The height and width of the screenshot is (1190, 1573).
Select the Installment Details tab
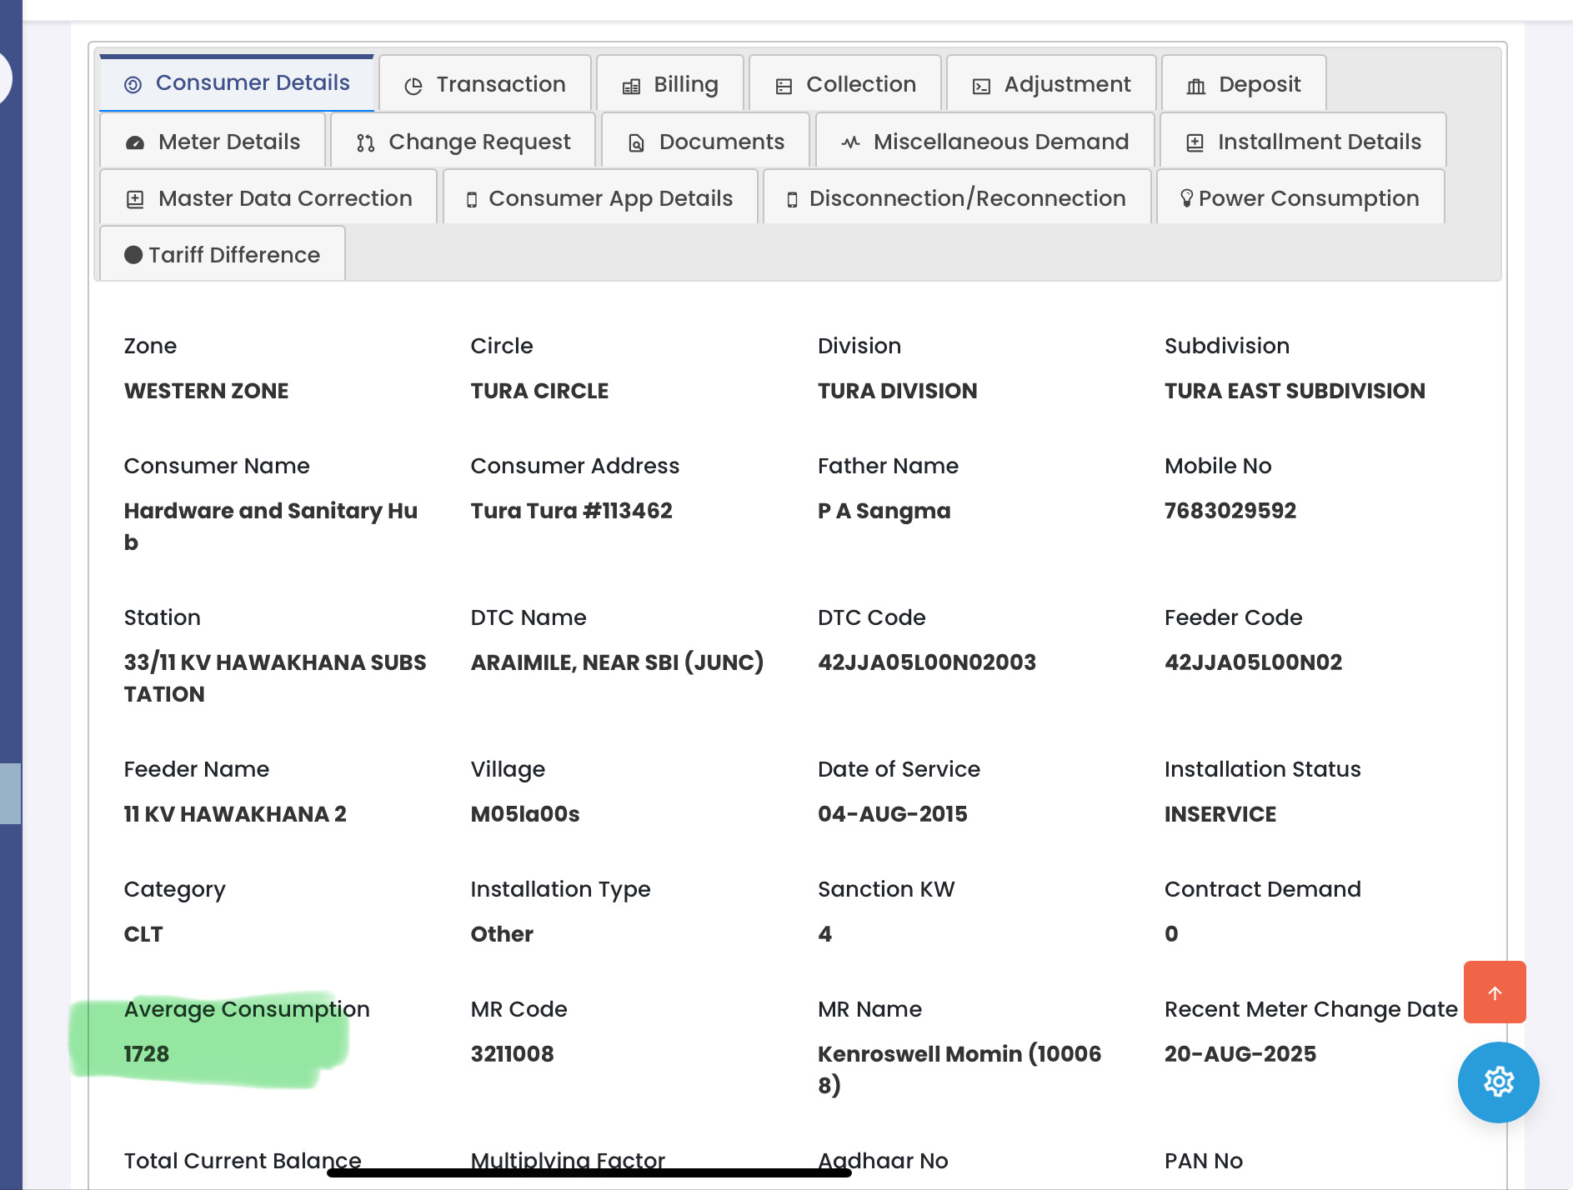click(x=1303, y=142)
